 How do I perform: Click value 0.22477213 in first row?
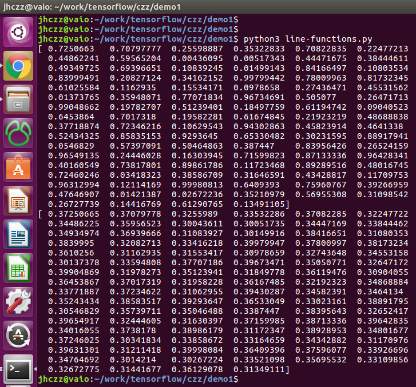(383, 49)
